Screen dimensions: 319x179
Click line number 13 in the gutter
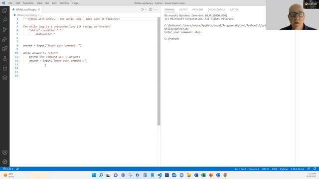click(16, 64)
